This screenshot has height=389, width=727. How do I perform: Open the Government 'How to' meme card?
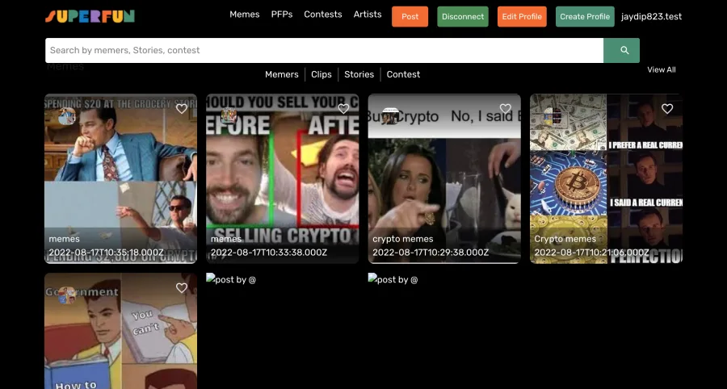[x=120, y=331]
